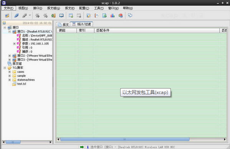Click the green arrow icon in status bar
The height and width of the screenshot is (149, 230).
[x=82, y=147]
